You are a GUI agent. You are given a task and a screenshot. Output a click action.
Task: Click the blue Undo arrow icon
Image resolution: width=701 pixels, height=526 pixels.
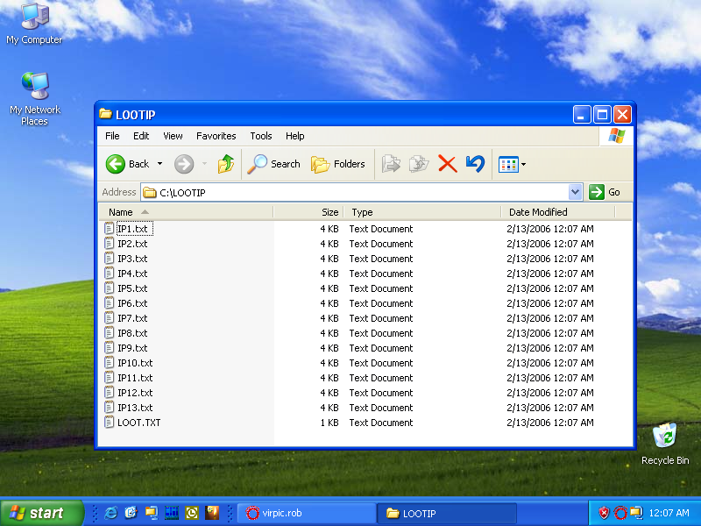click(475, 164)
